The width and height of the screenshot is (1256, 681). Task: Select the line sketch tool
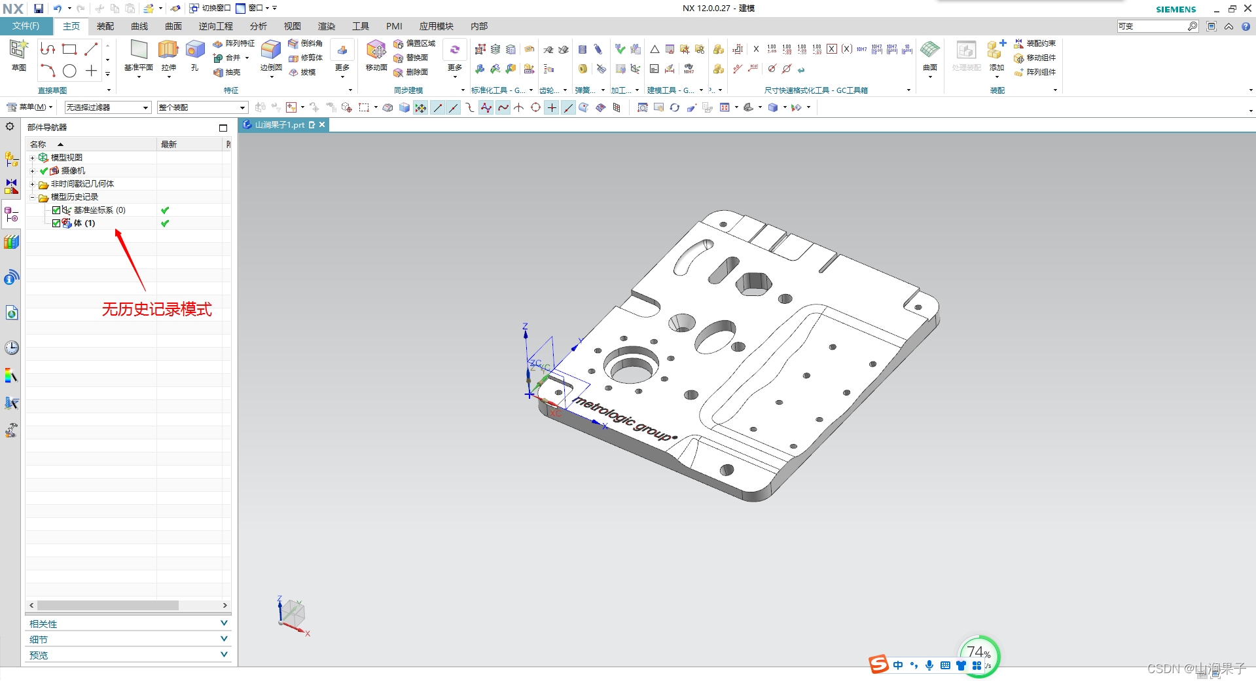(91, 49)
